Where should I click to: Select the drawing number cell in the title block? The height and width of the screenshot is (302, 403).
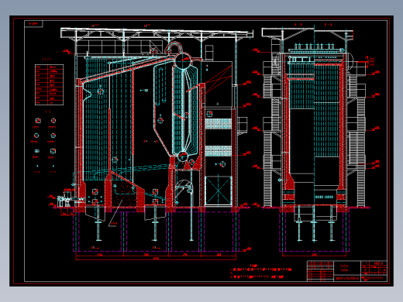347,279
